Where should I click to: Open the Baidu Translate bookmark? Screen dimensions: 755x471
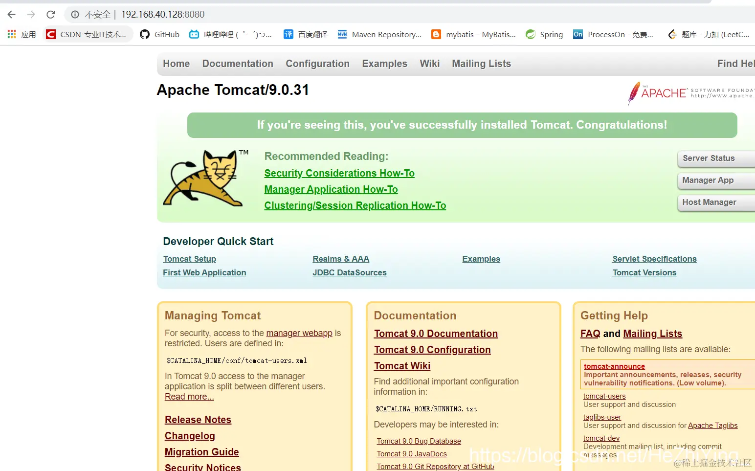pyautogui.click(x=306, y=34)
